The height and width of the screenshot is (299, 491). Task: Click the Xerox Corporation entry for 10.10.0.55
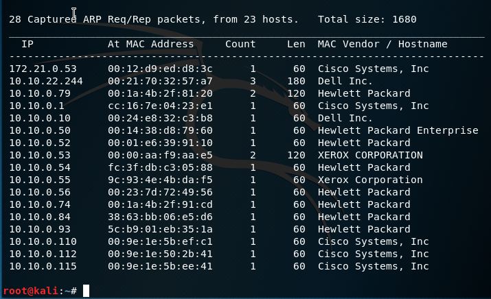tap(370, 180)
